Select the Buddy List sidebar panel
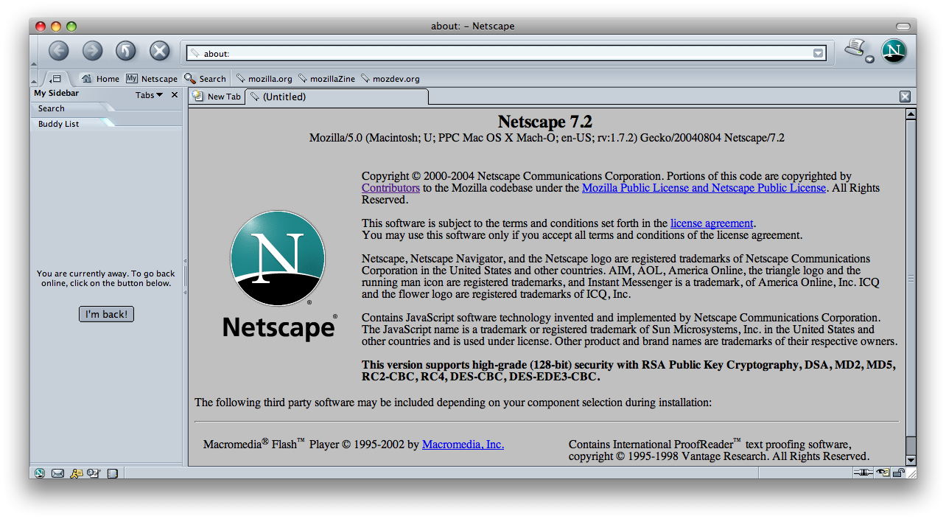946x519 pixels. click(59, 124)
